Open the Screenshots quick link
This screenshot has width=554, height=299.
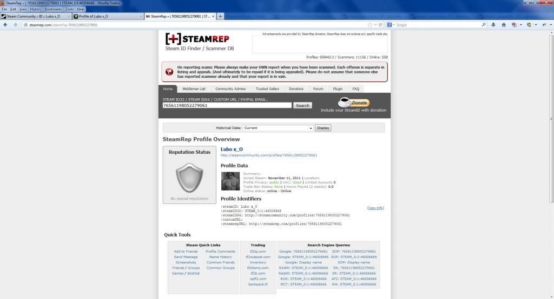[186, 262]
